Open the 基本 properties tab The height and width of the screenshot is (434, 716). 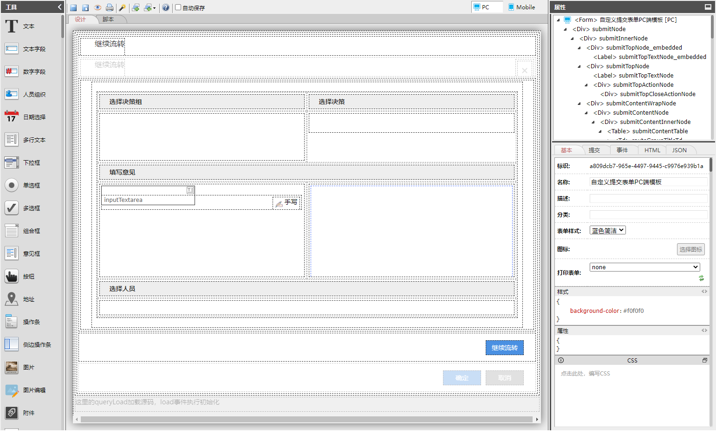[x=566, y=150]
